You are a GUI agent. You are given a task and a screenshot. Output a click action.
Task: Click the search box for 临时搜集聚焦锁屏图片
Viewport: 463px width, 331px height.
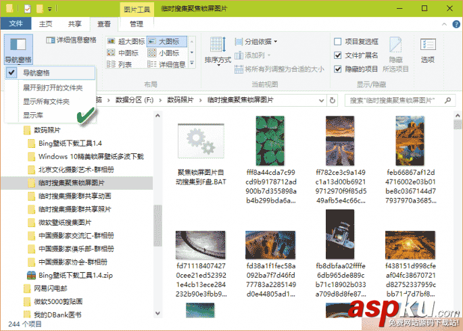(x=400, y=101)
